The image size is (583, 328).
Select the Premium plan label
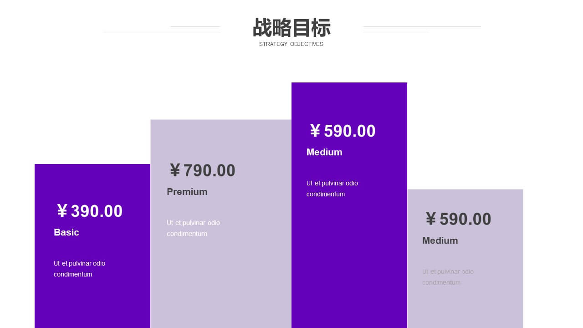pyautogui.click(x=187, y=192)
